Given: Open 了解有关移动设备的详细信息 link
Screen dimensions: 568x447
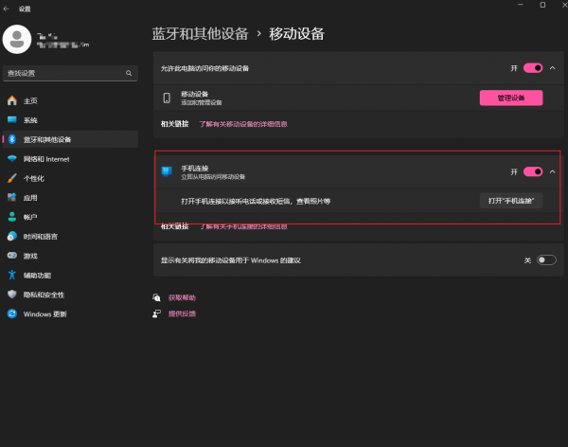Looking at the screenshot, I should pos(243,124).
